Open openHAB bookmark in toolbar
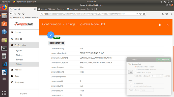This screenshot has height=97, width=174. 15,18
